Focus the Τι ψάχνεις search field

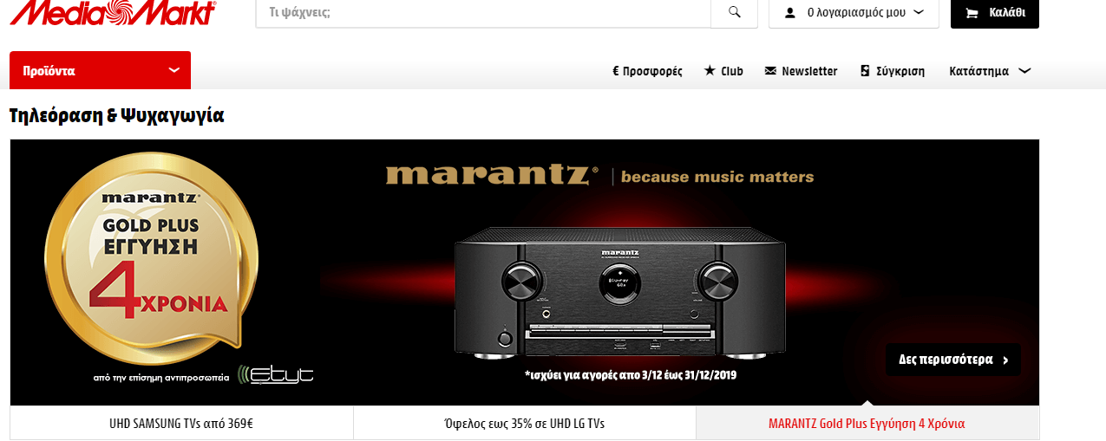pos(483,13)
